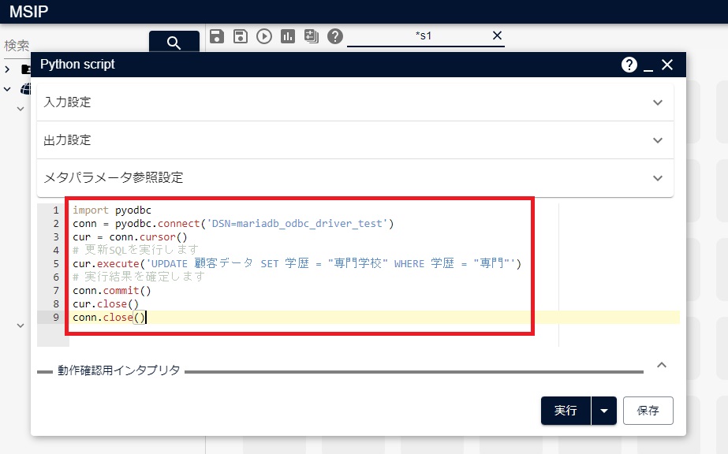Click the search magnifier button
The image size is (728, 454).
click(174, 43)
